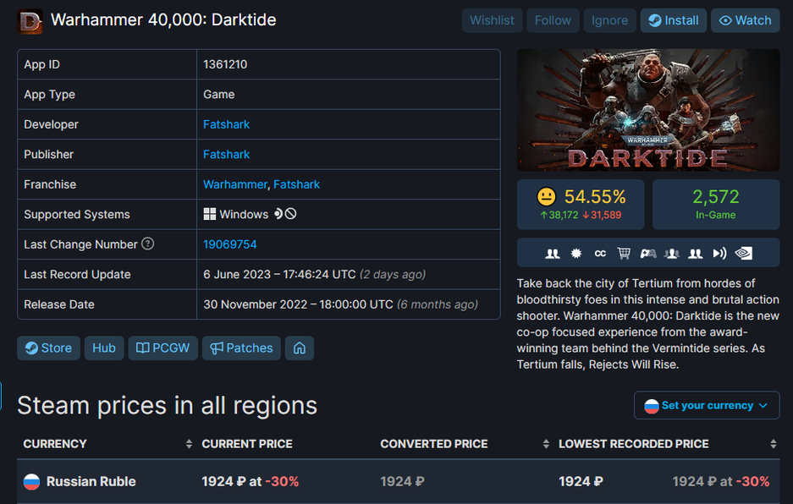The width and height of the screenshot is (793, 504).
Task: Open change number 19069754
Action: pyautogui.click(x=229, y=244)
